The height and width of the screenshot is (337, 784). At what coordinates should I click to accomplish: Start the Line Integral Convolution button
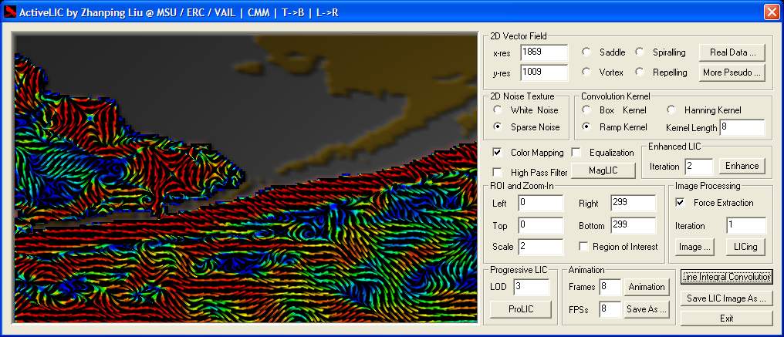[x=726, y=277]
